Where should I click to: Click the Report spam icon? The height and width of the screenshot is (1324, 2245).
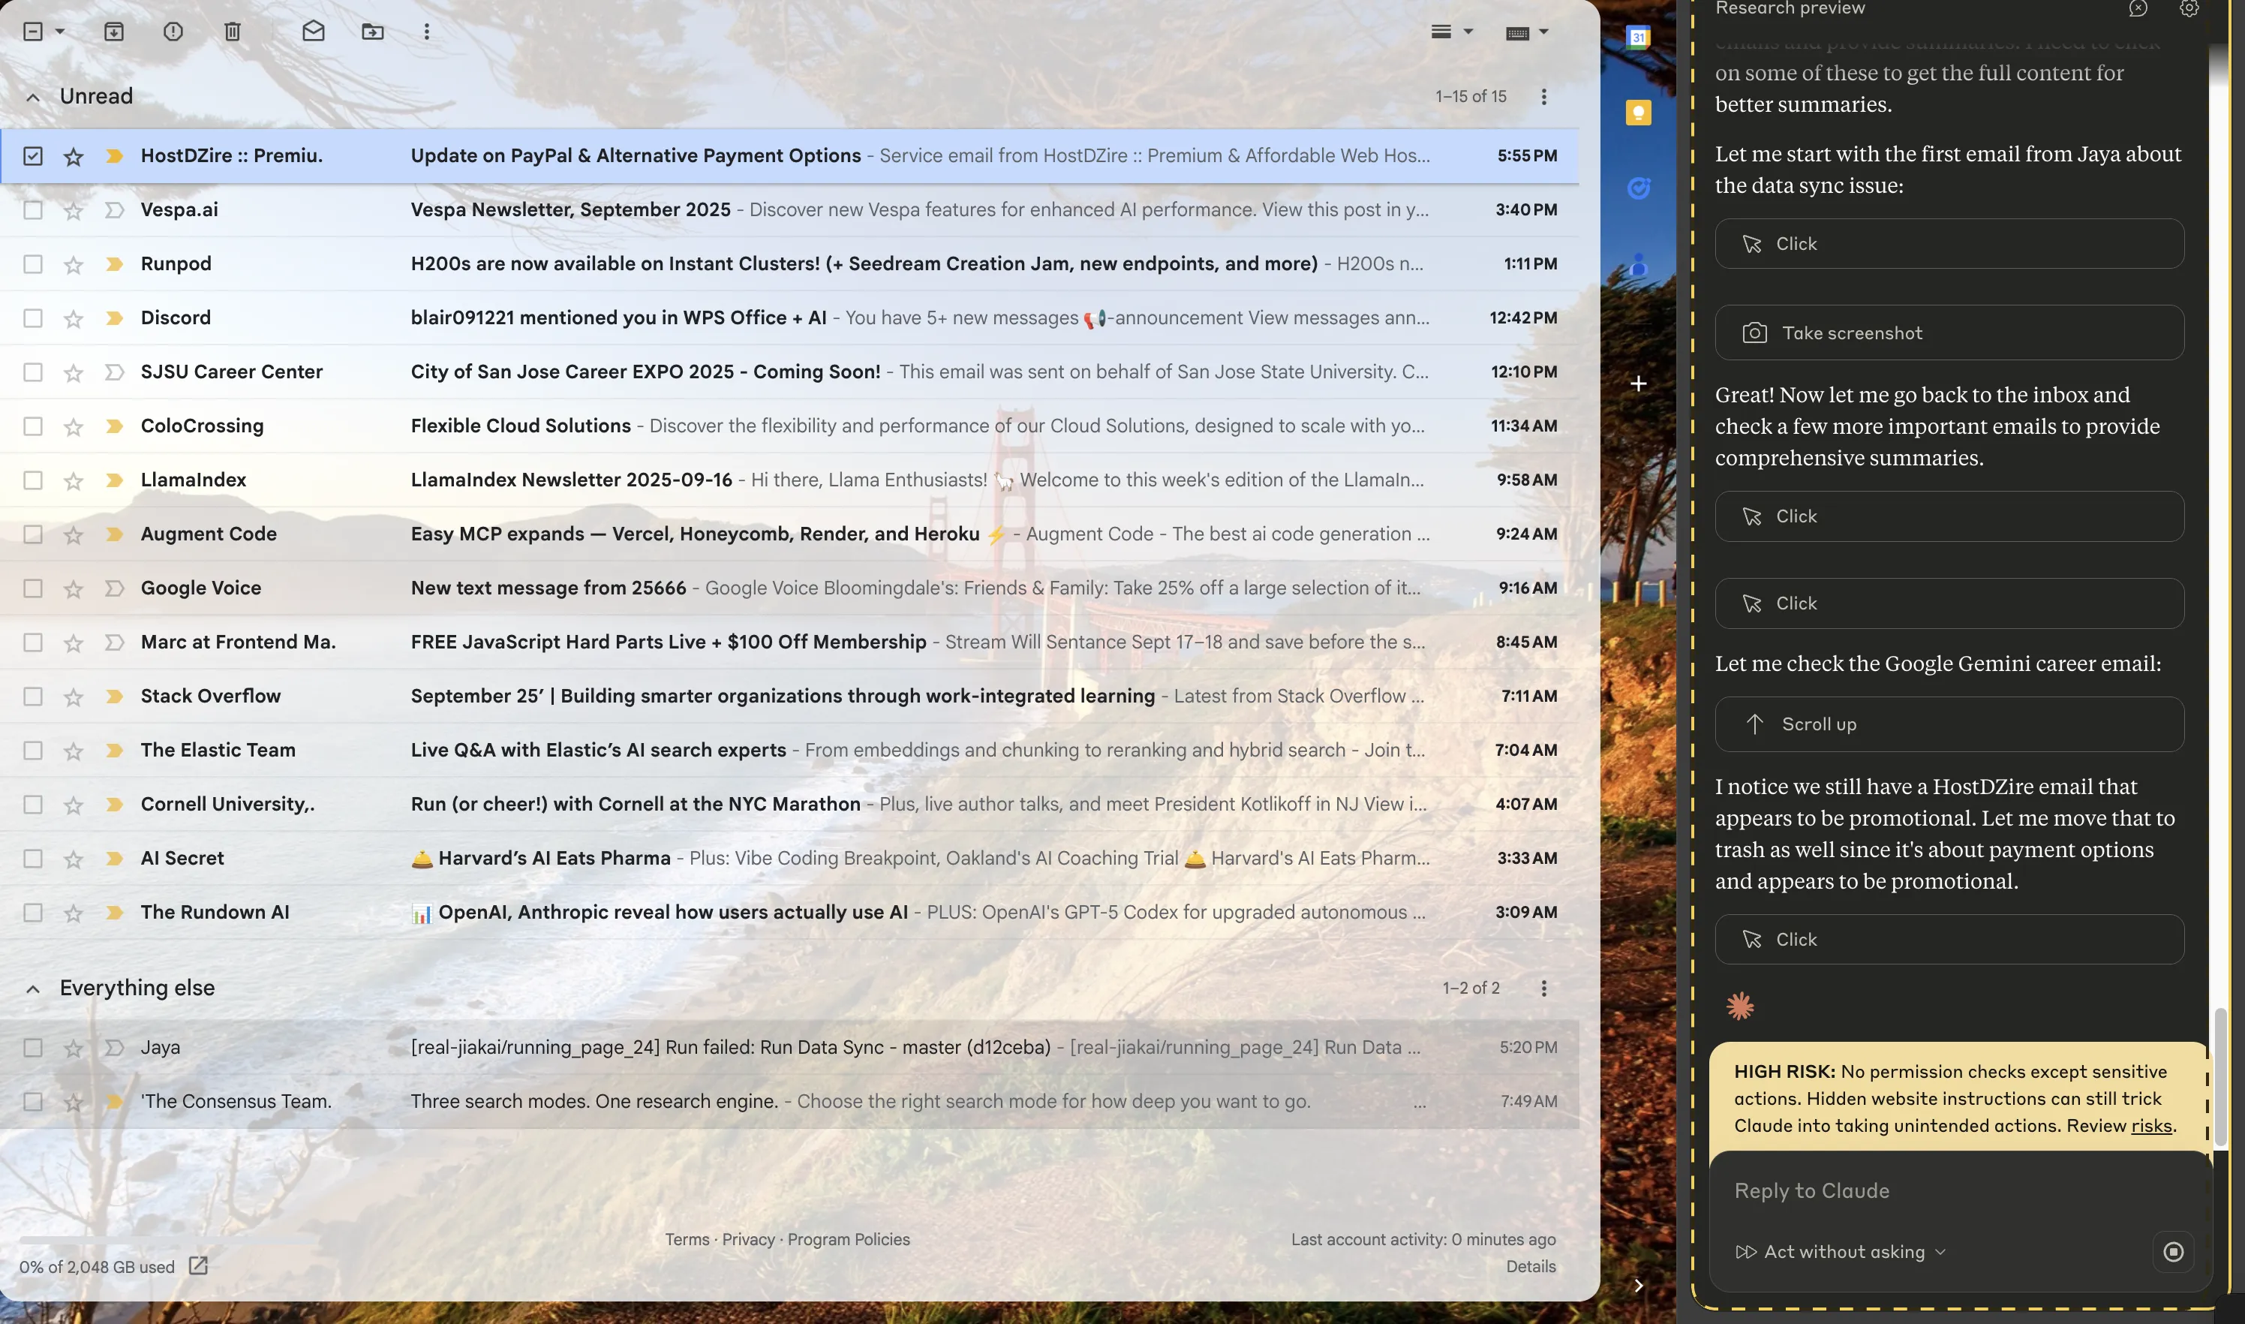173,32
